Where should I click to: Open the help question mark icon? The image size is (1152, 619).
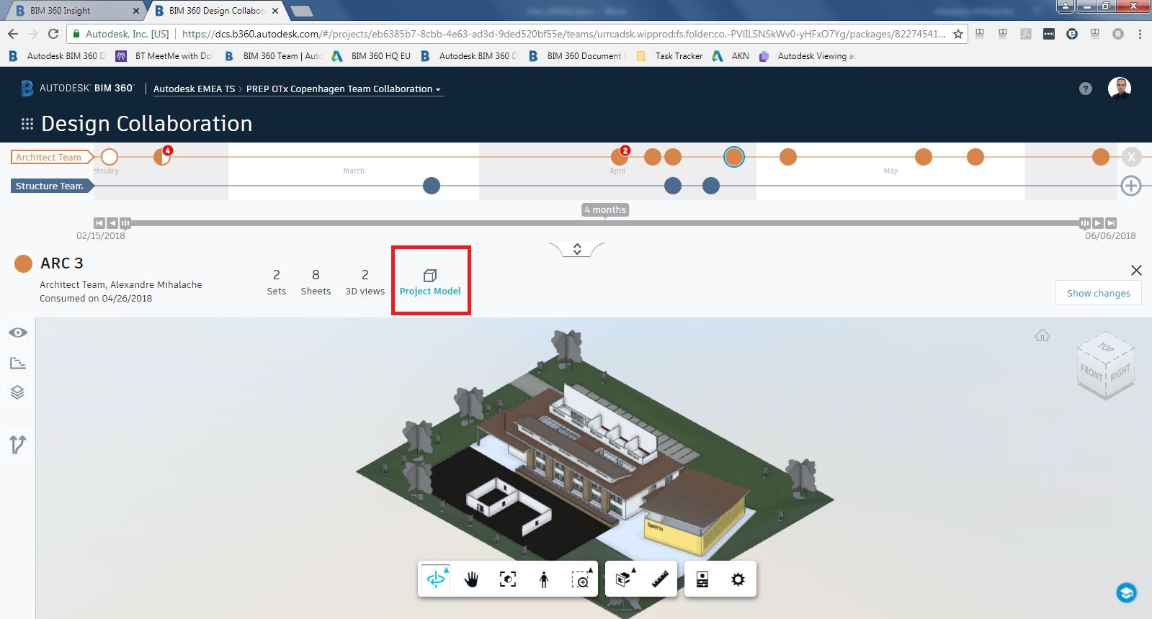point(1086,89)
